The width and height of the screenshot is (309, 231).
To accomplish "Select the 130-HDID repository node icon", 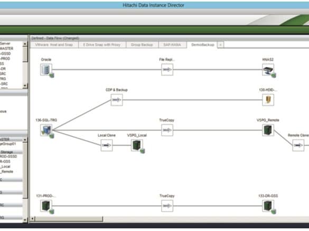I will click(268, 100).
